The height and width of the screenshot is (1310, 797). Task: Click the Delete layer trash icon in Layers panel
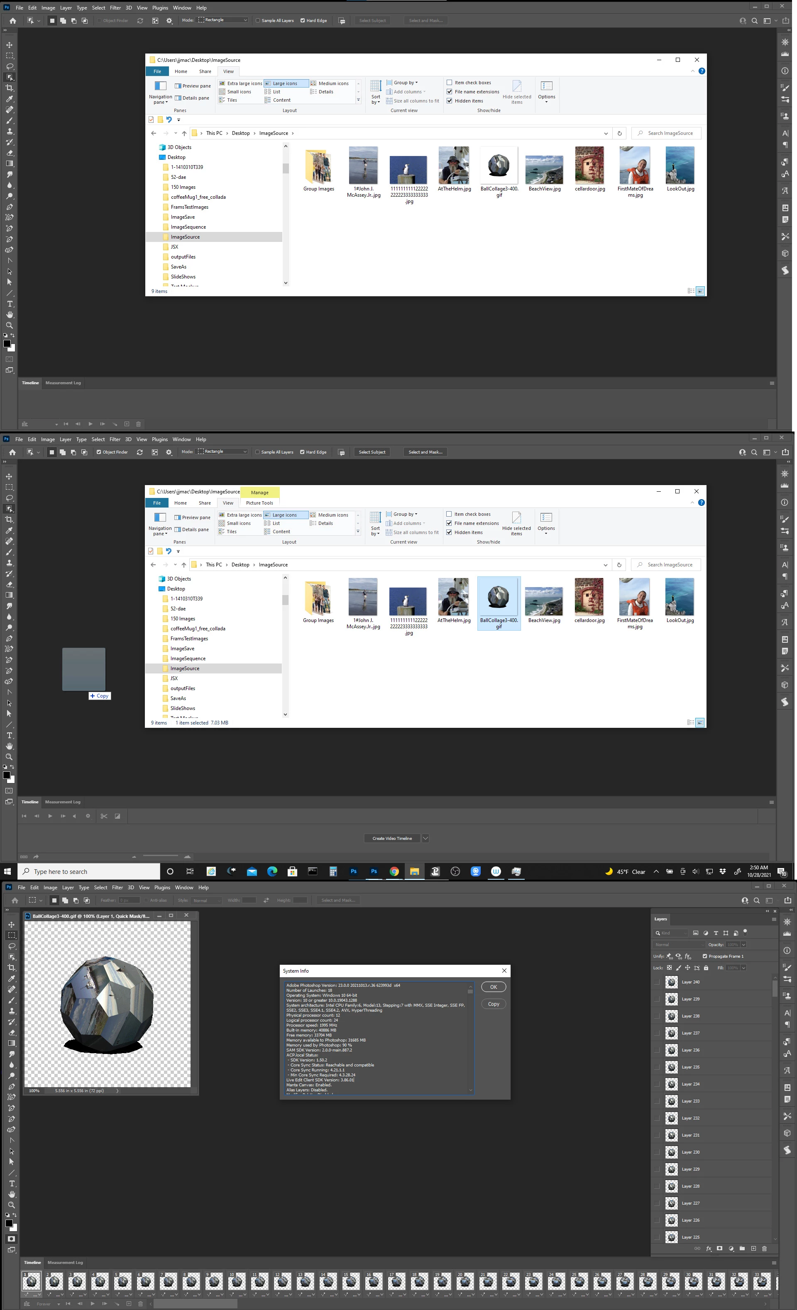(764, 1248)
